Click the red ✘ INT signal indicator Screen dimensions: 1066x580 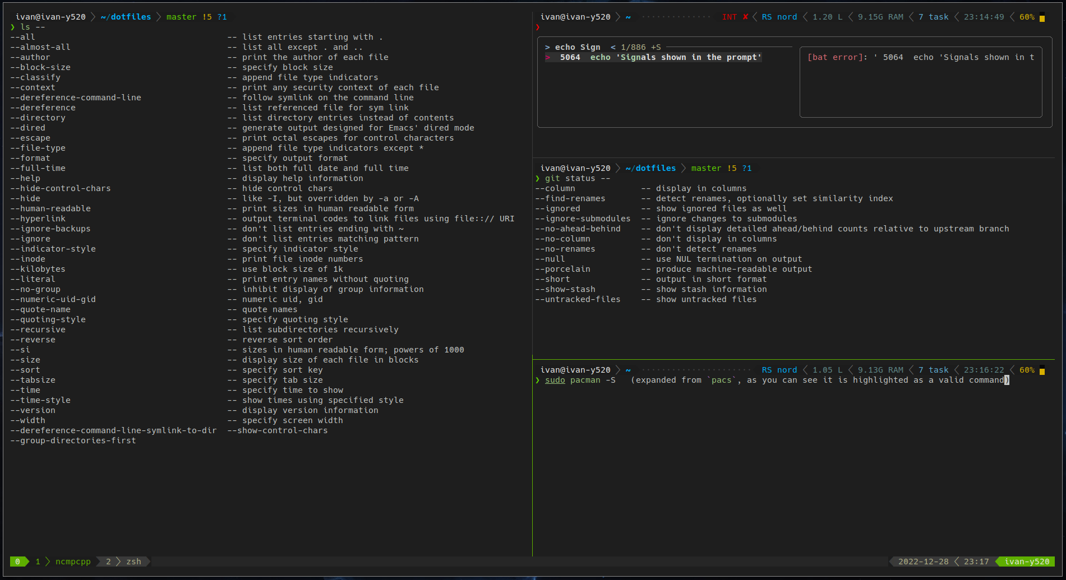coord(735,17)
